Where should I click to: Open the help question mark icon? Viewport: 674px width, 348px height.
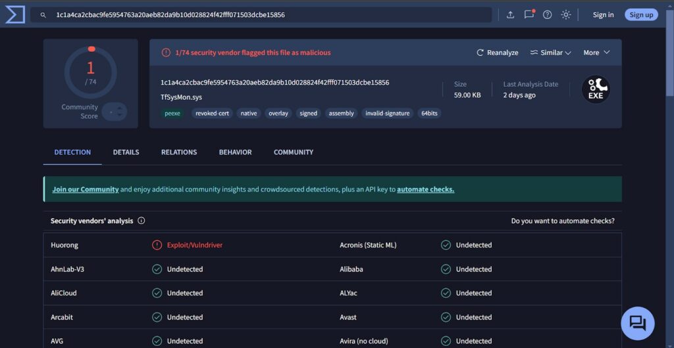pos(547,14)
